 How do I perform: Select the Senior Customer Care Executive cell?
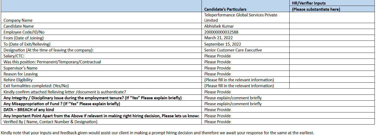[233, 50]
